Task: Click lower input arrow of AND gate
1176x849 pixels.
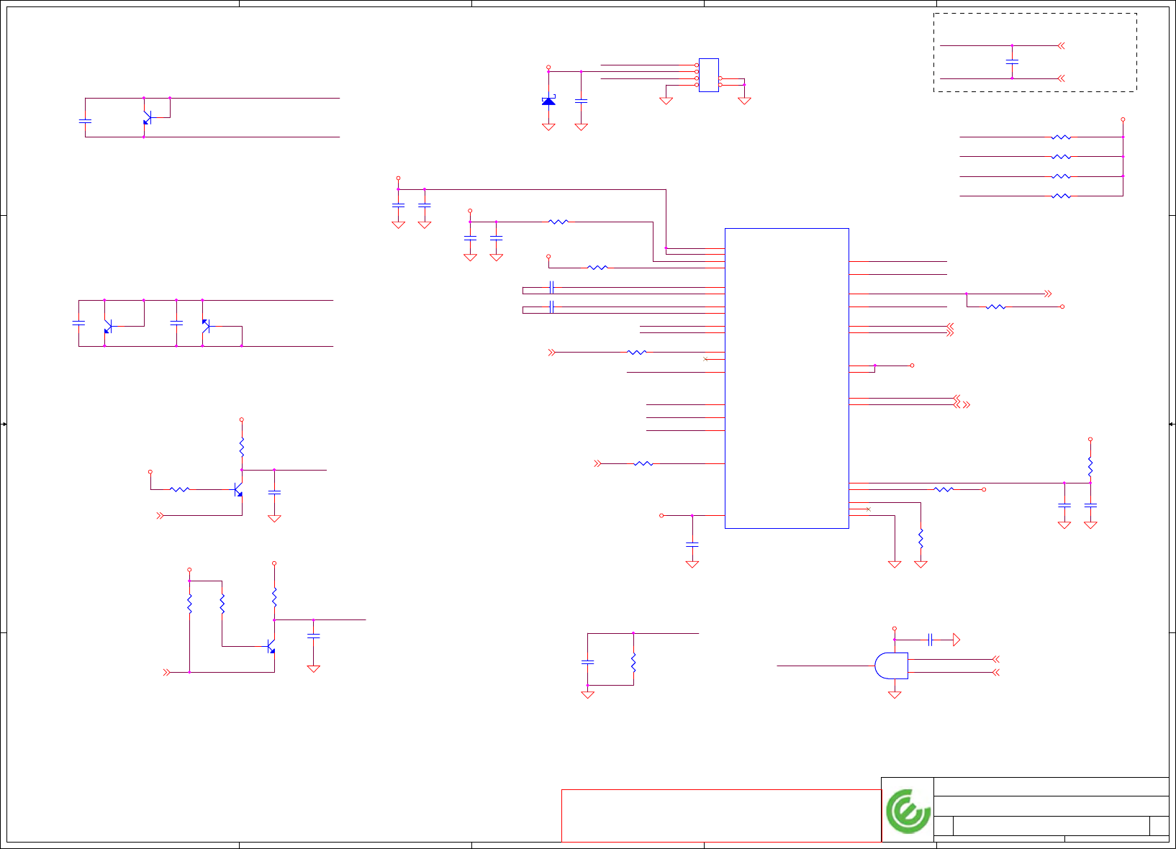Action: [996, 672]
